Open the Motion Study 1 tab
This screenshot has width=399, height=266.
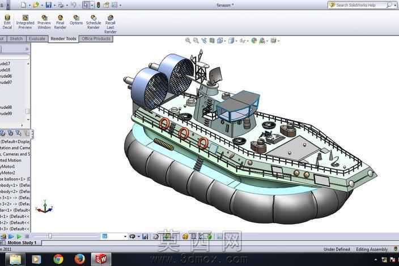coord(22,243)
